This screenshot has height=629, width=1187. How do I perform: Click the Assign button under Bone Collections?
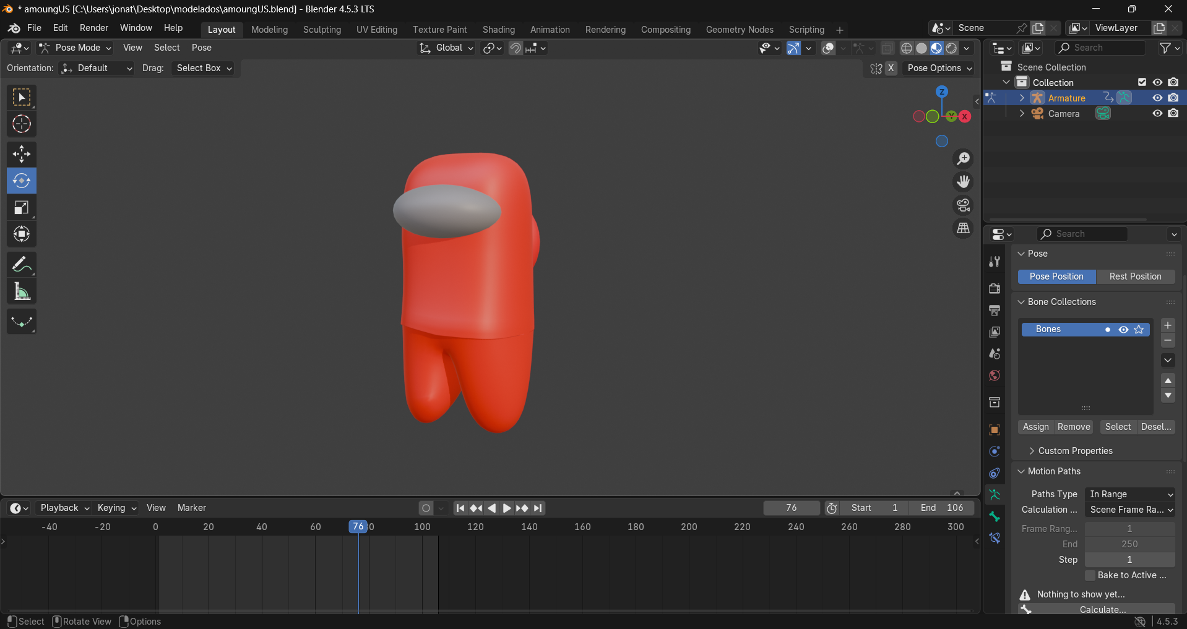[1035, 427]
